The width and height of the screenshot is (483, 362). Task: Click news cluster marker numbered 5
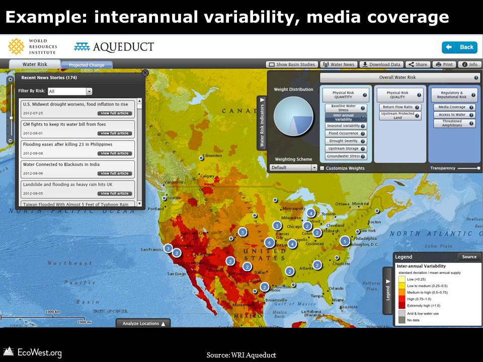pos(345,241)
